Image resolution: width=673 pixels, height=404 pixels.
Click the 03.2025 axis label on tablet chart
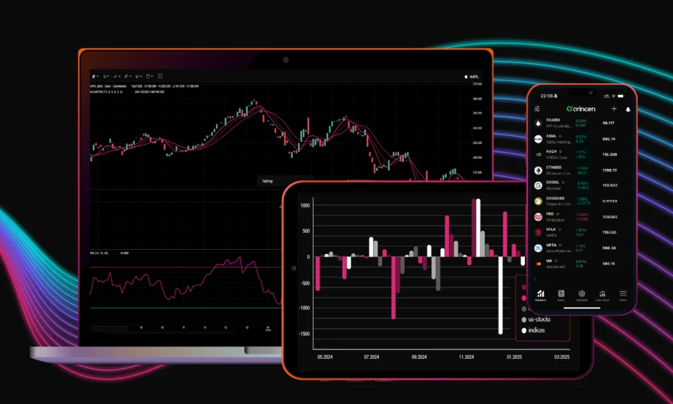pos(562,357)
